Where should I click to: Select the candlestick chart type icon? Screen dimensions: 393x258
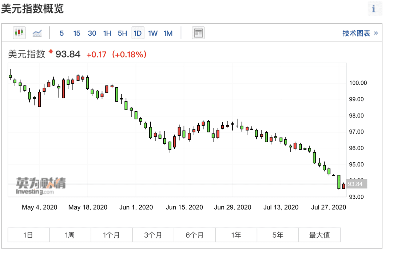19,33
